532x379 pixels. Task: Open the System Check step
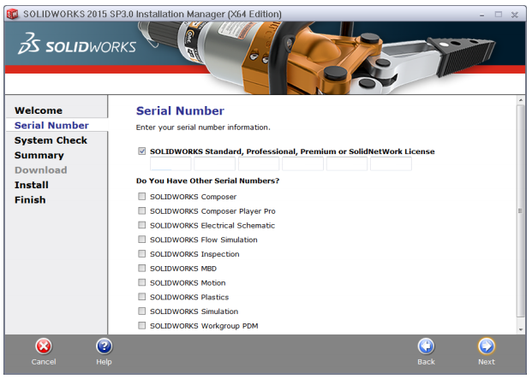tap(51, 140)
